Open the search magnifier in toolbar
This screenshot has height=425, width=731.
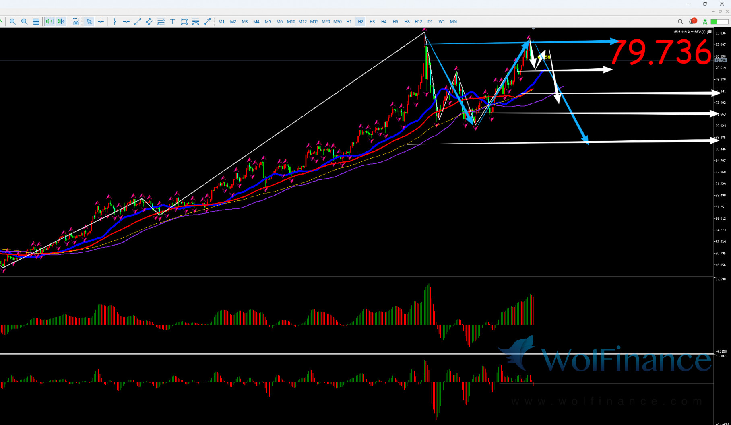(x=680, y=22)
